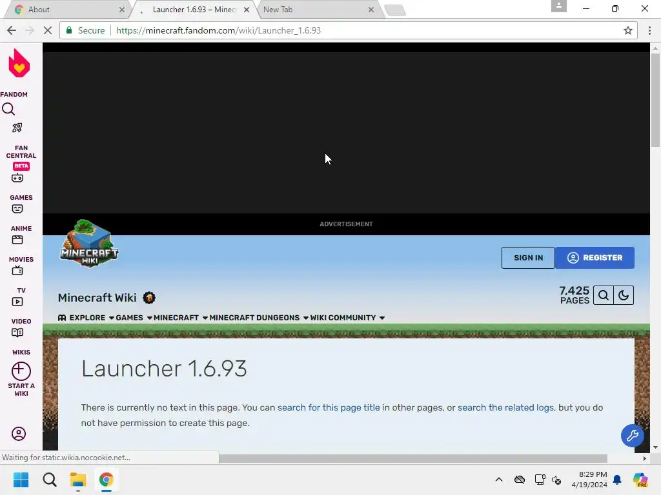This screenshot has width=661, height=495.
Task: Click the Fandom sidebar search magnifier
Action: click(x=8, y=110)
